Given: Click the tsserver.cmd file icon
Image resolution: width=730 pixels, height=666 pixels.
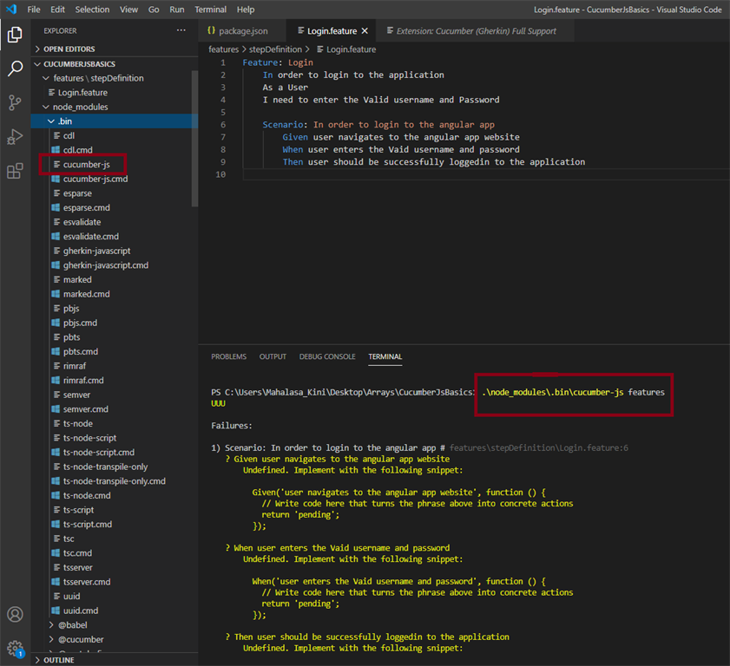Looking at the screenshot, I should click(56, 582).
